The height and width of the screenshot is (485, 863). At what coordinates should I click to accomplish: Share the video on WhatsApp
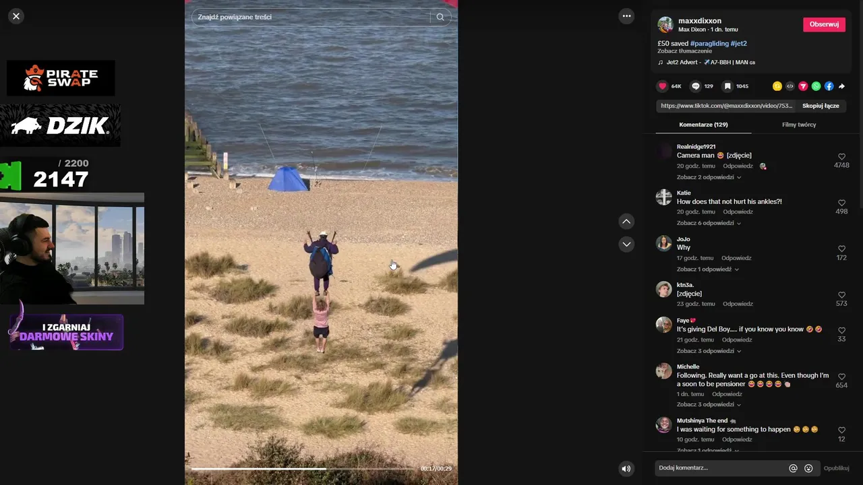[816, 86]
